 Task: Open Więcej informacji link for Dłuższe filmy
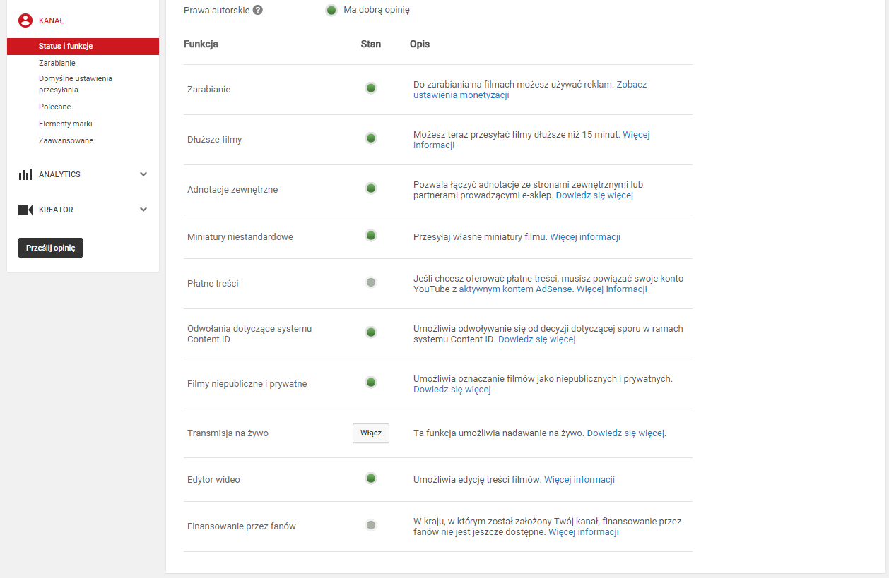pyautogui.click(x=531, y=140)
